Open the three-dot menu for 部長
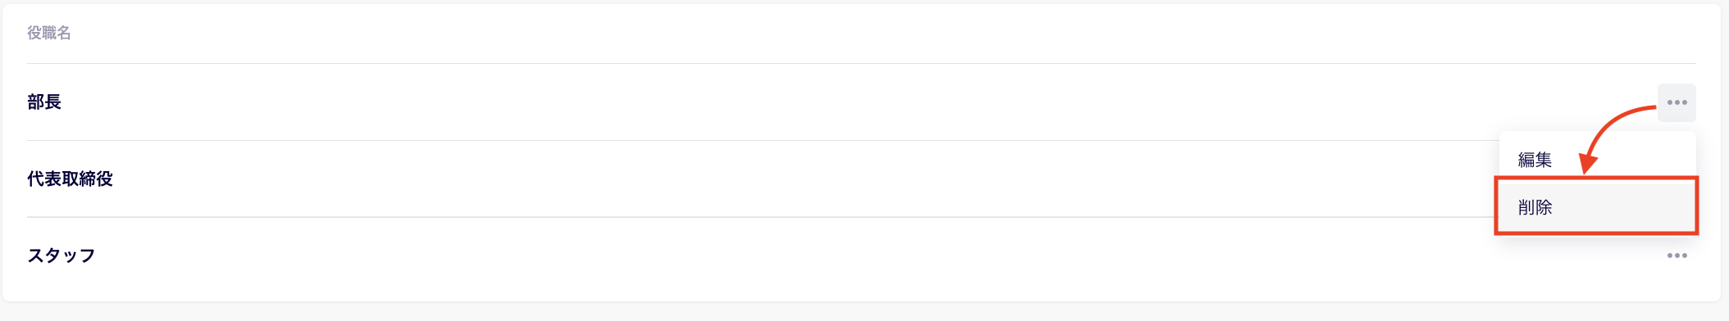Image resolution: width=1729 pixels, height=321 pixels. coord(1677,102)
